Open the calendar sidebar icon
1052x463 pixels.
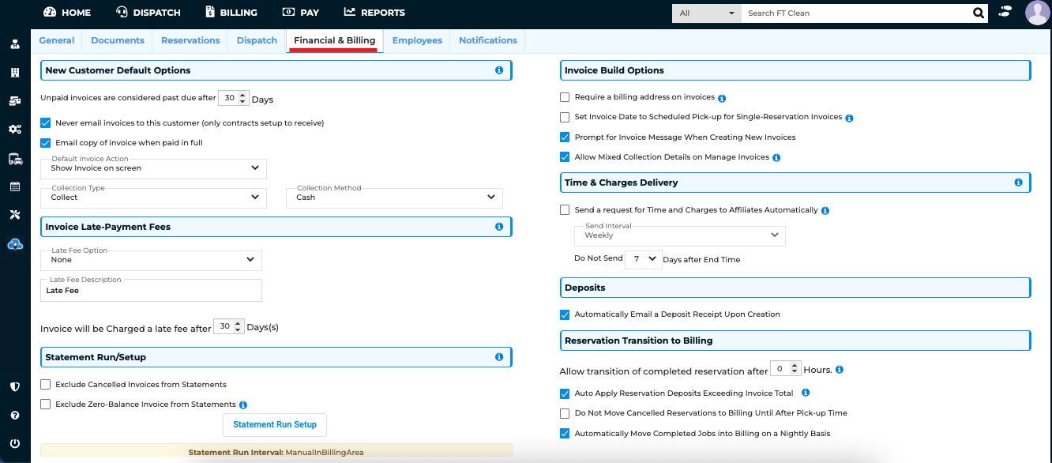coord(15,186)
